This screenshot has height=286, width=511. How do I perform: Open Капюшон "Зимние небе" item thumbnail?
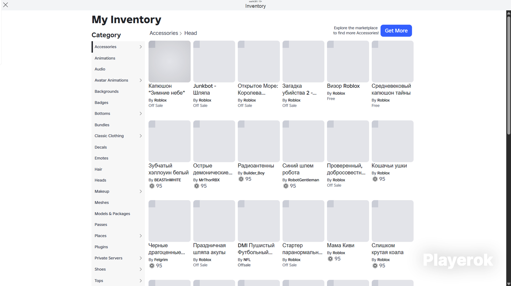[x=169, y=61]
